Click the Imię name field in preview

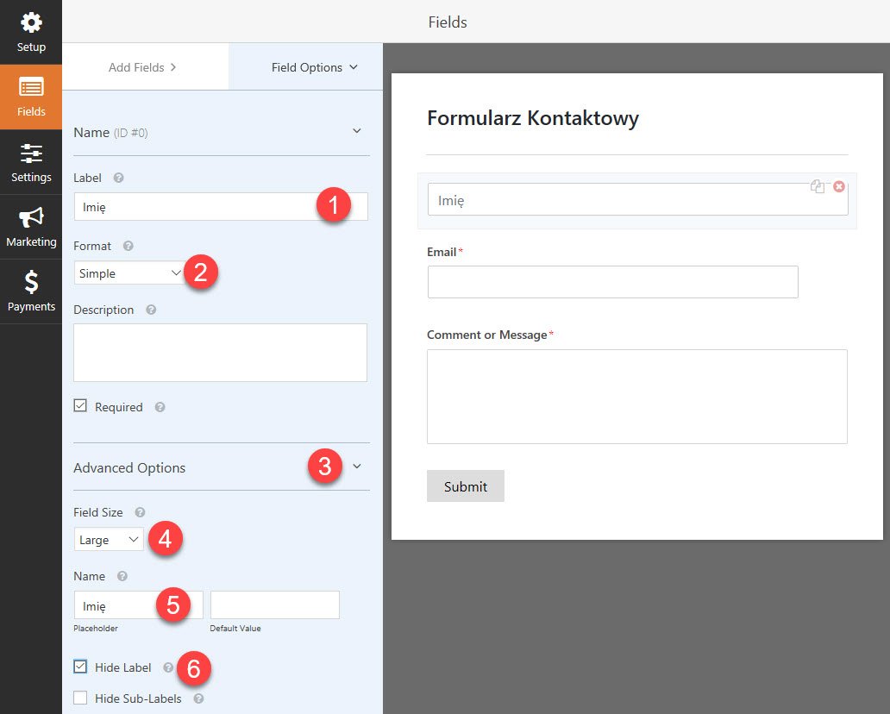coord(638,199)
